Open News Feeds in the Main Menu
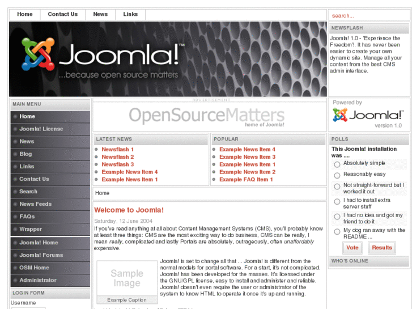412x309 pixels. click(x=50, y=204)
